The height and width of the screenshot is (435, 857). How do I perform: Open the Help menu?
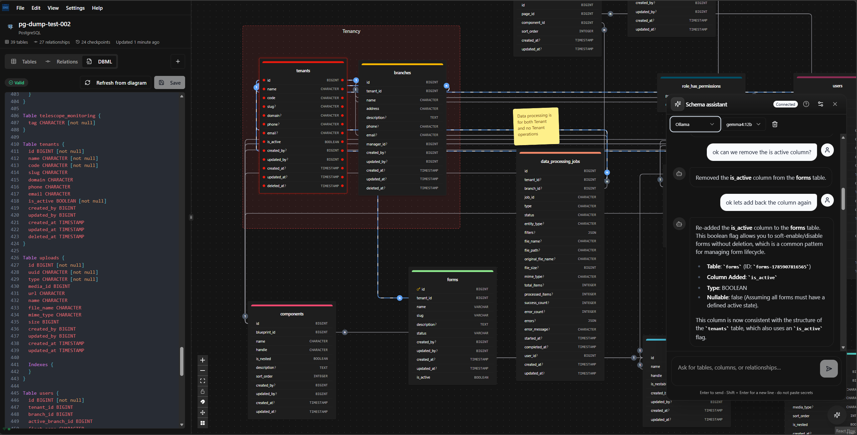click(97, 8)
